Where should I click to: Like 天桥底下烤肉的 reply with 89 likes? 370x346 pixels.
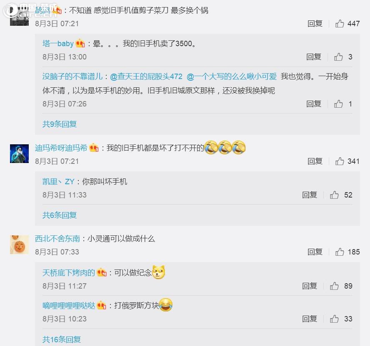coord(334,286)
